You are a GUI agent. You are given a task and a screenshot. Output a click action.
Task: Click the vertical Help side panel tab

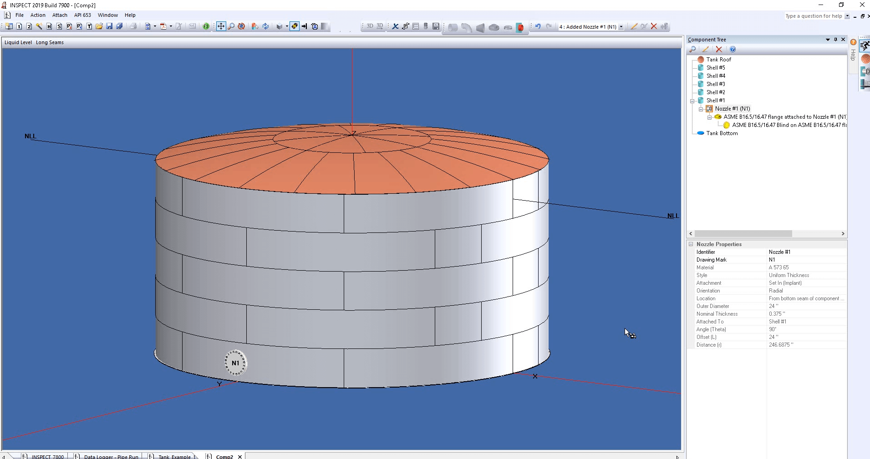click(x=853, y=54)
